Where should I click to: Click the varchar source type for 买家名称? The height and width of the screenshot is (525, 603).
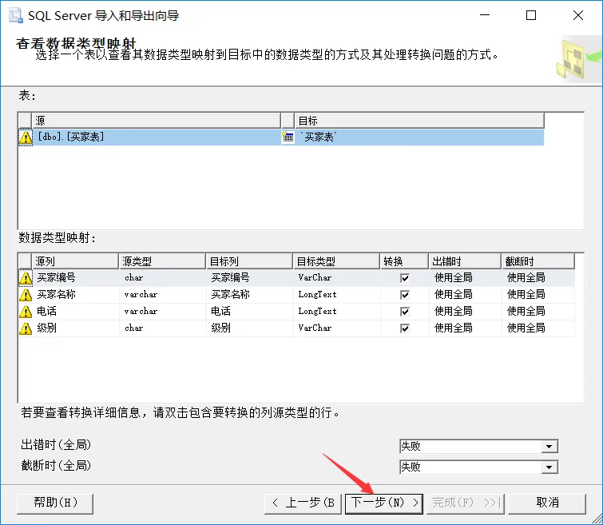point(162,294)
